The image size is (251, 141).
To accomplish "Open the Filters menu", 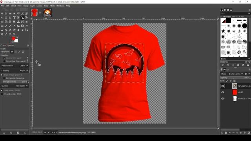I will [52, 6].
